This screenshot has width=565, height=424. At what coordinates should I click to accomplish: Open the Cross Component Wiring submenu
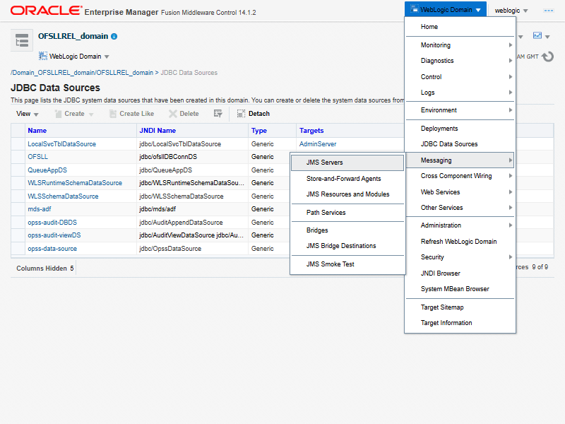click(x=460, y=175)
